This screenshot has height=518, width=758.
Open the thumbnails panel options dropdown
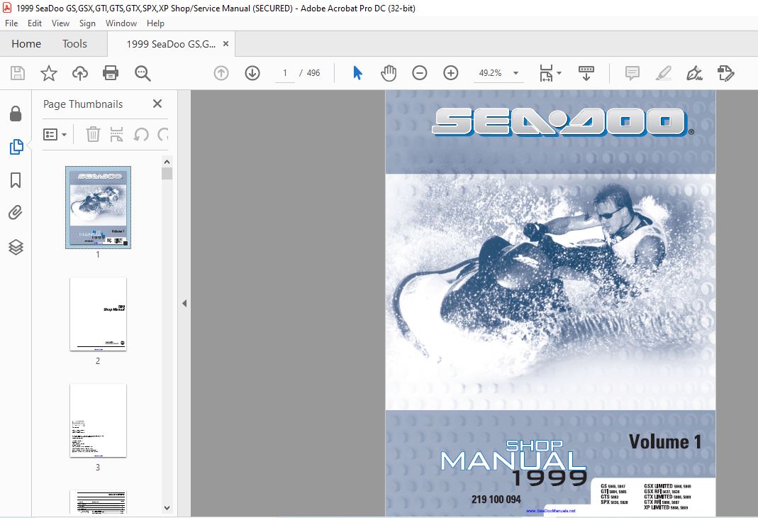coord(55,134)
